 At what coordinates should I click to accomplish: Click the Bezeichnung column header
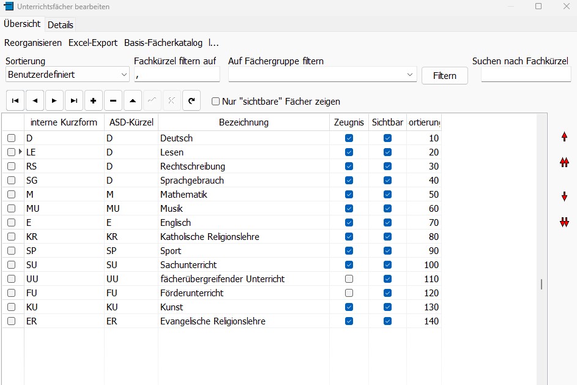pos(244,122)
